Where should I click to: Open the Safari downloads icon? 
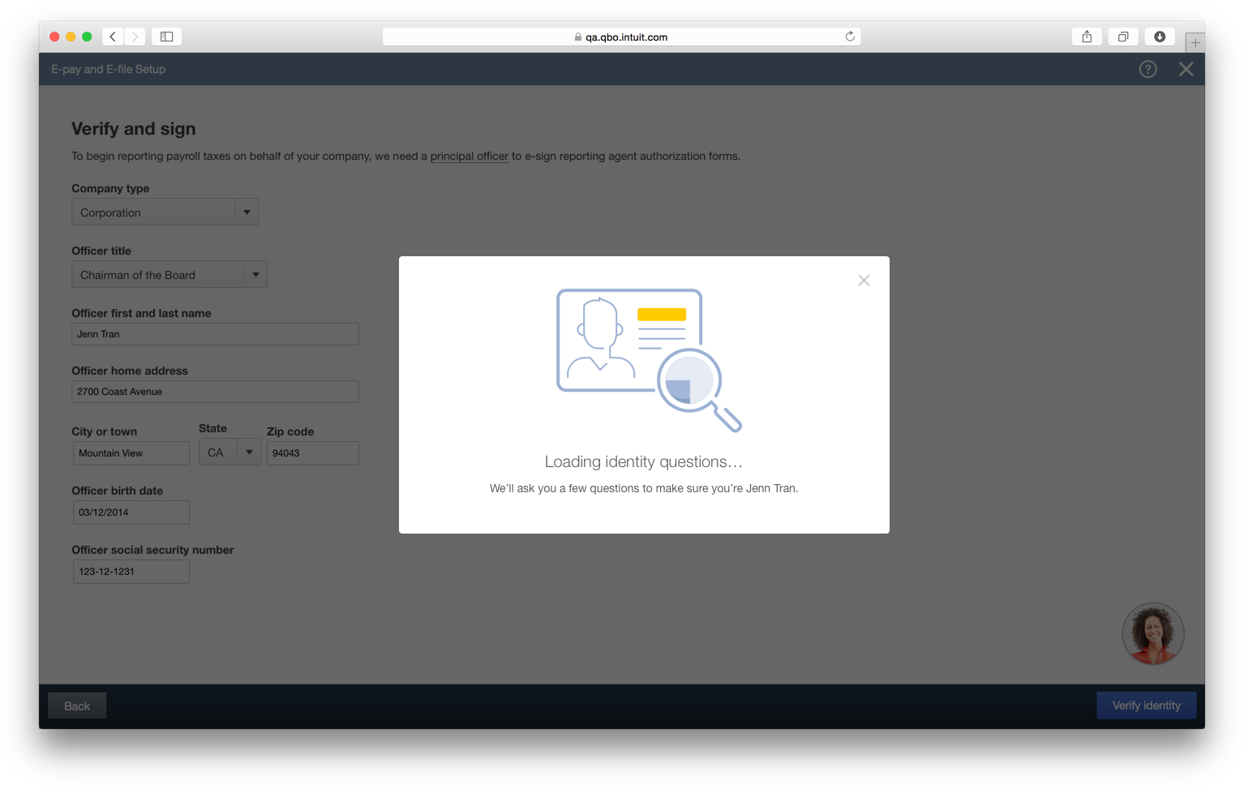[1160, 36]
